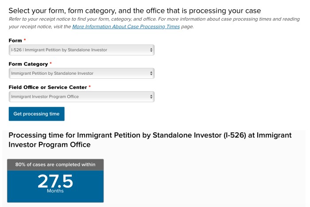Viewport: 310px width, 207px height.
Task: Click the red asterisk beside Form Category
Action: [51, 64]
